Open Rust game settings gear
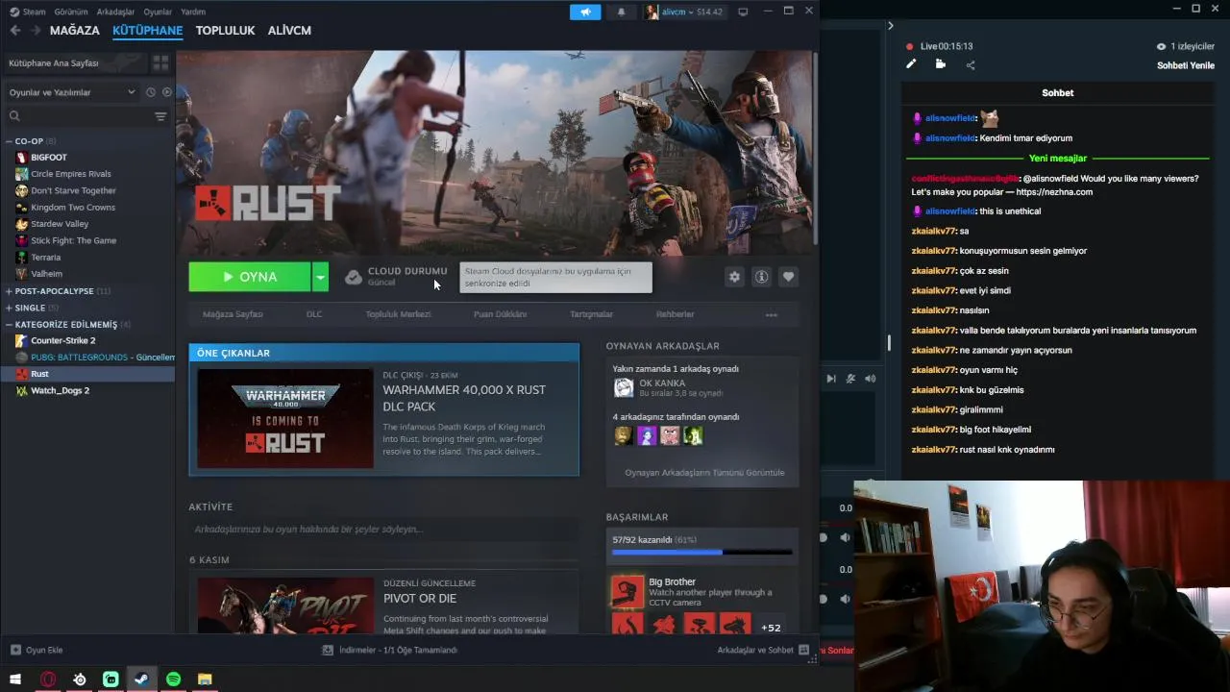 (x=734, y=277)
